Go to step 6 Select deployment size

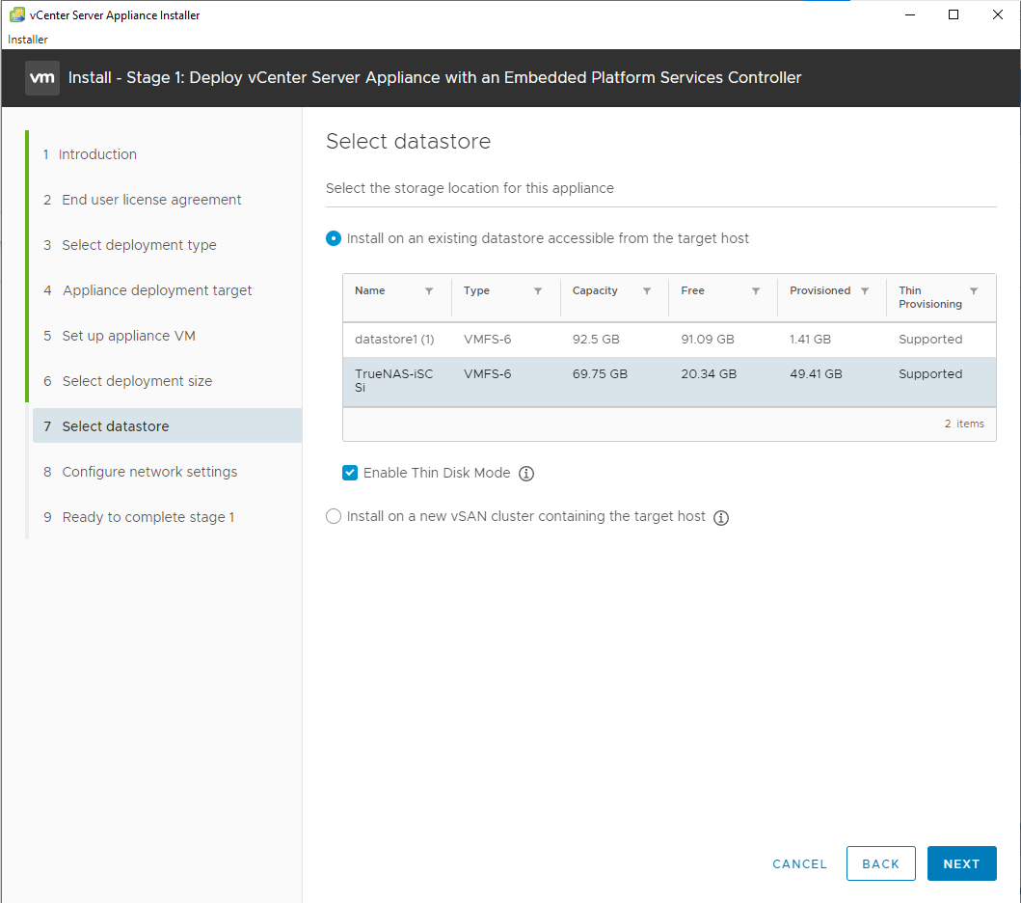127,381
